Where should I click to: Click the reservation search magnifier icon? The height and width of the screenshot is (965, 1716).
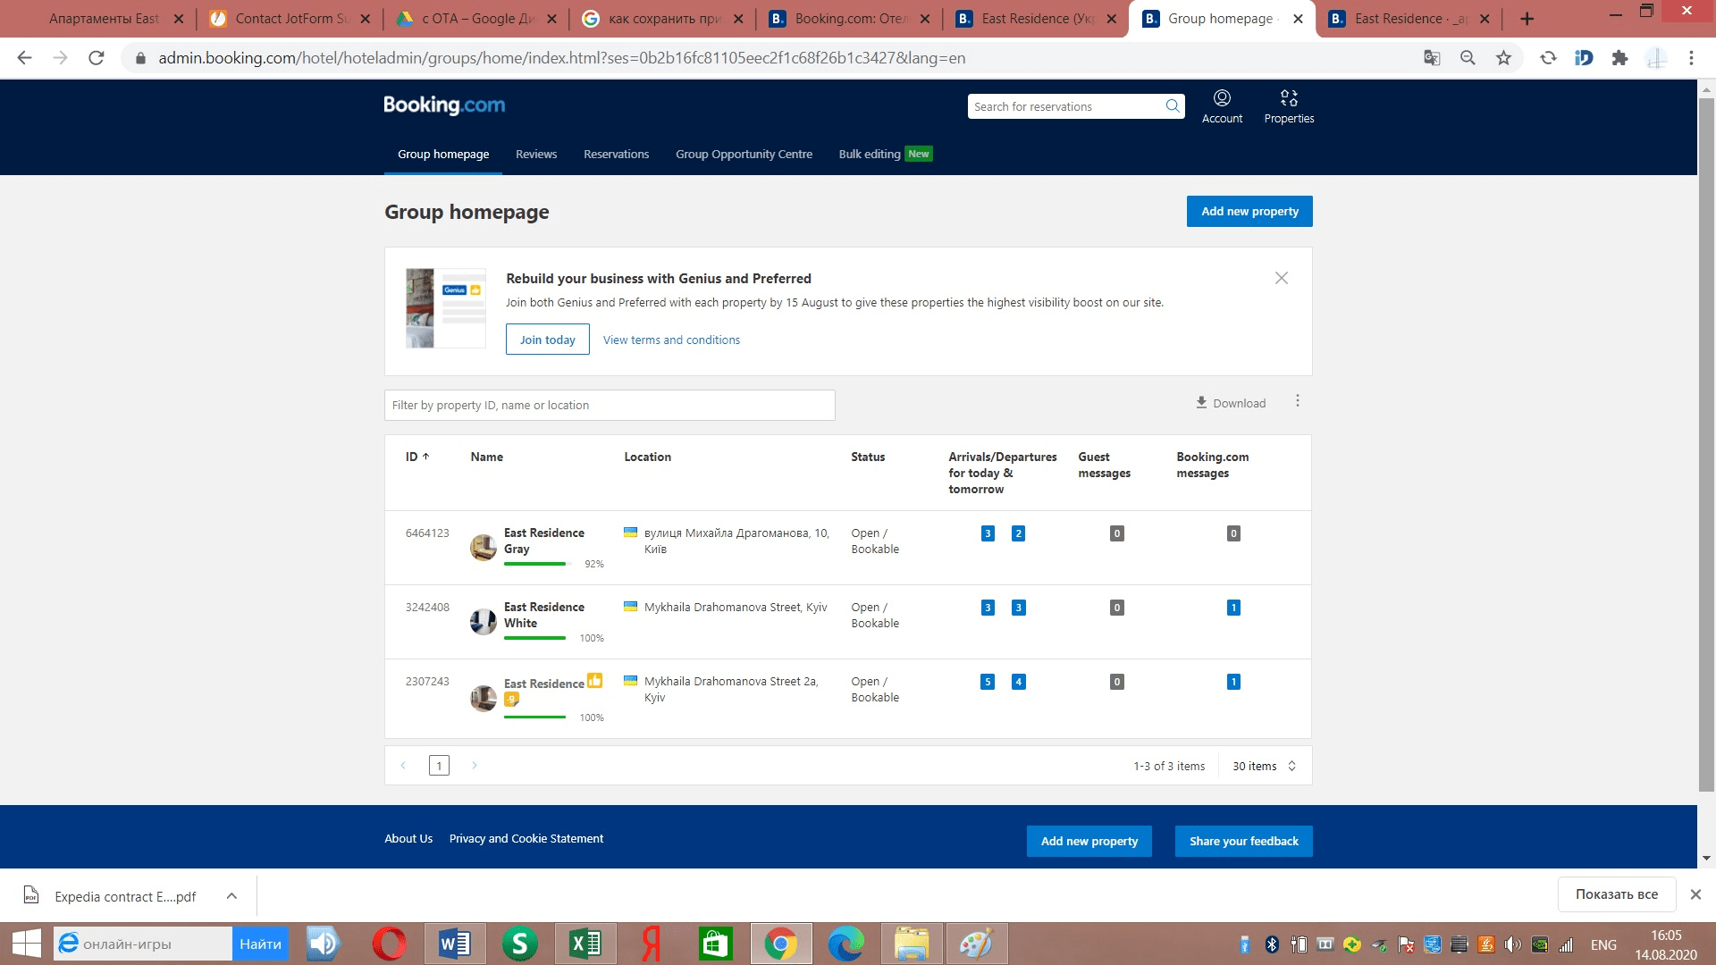tap(1173, 106)
